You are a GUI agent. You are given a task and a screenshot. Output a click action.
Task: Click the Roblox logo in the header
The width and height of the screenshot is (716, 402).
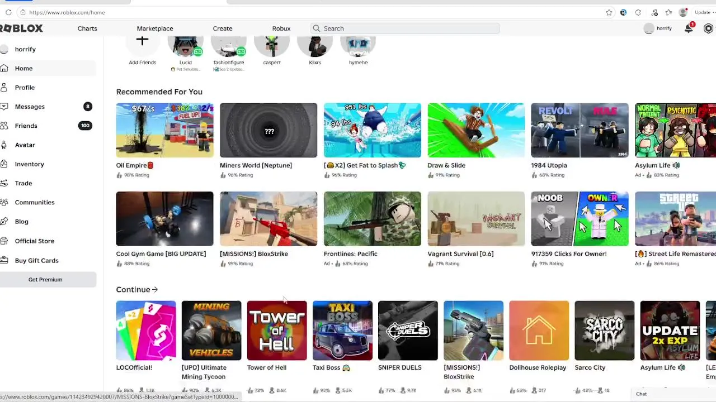click(21, 28)
